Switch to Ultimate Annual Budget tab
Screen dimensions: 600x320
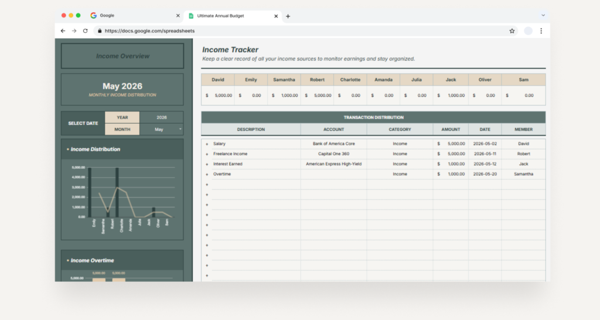coord(233,16)
